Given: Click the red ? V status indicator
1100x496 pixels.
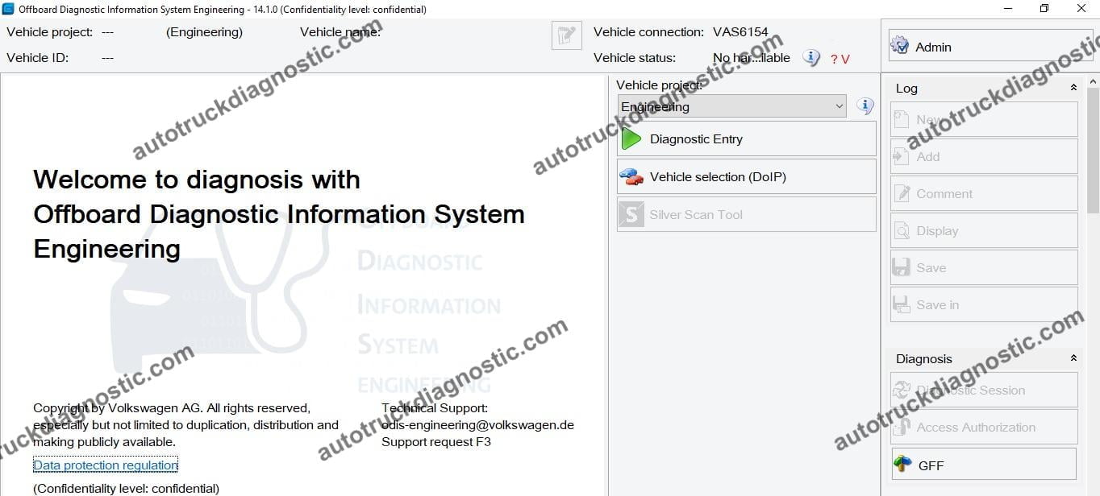Looking at the screenshot, I should [840, 59].
